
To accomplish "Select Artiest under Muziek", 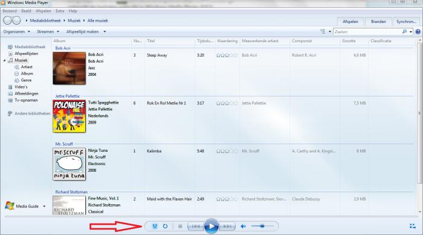I will tap(24, 67).
